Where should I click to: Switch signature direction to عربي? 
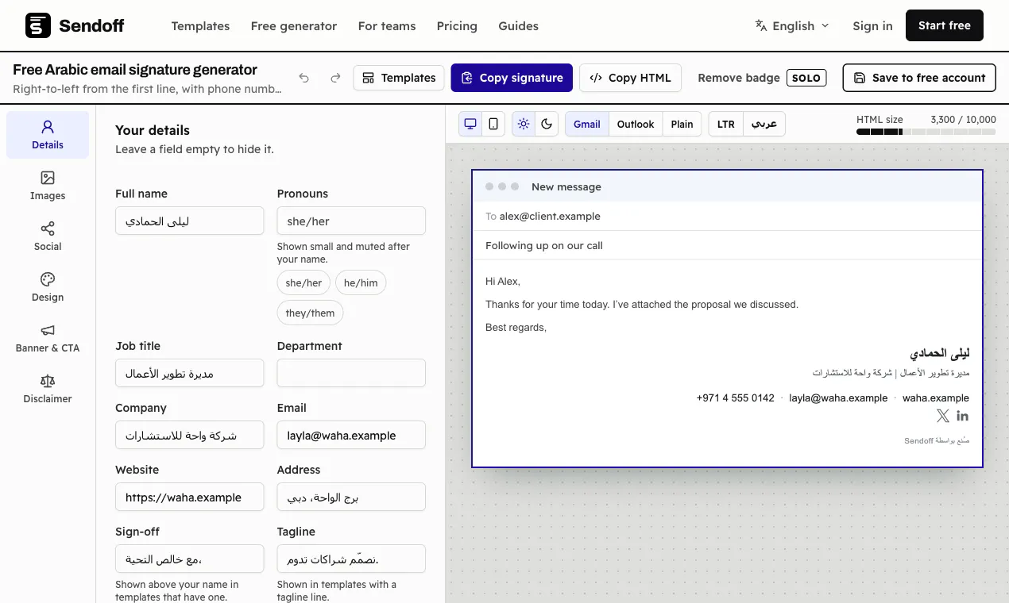[764, 124]
